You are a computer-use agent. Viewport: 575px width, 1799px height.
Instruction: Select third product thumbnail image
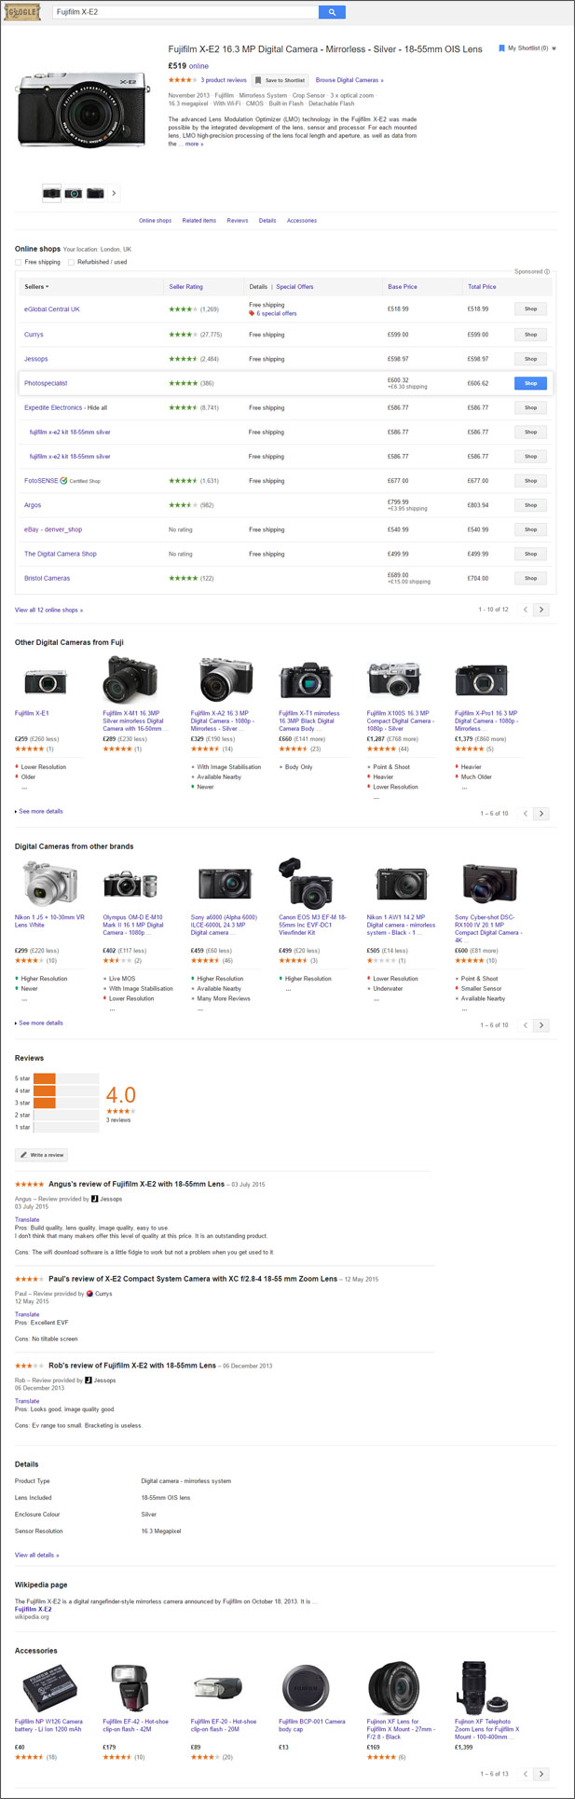point(95,193)
